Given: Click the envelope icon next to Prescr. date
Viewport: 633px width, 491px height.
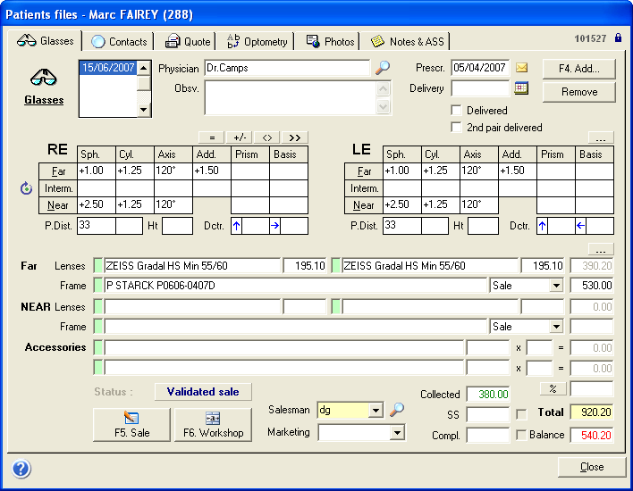Looking at the screenshot, I should 522,68.
